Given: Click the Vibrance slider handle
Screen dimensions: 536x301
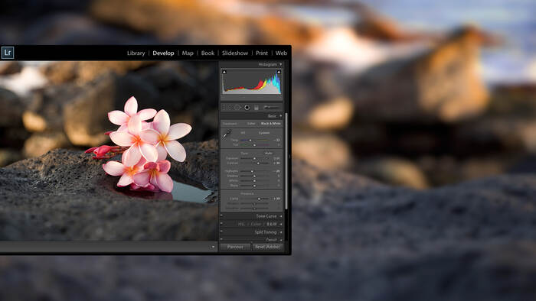Looking at the screenshot, I should point(254,204).
